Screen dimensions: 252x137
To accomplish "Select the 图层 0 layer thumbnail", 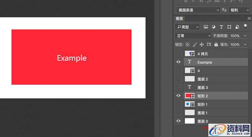I will 190,121.
